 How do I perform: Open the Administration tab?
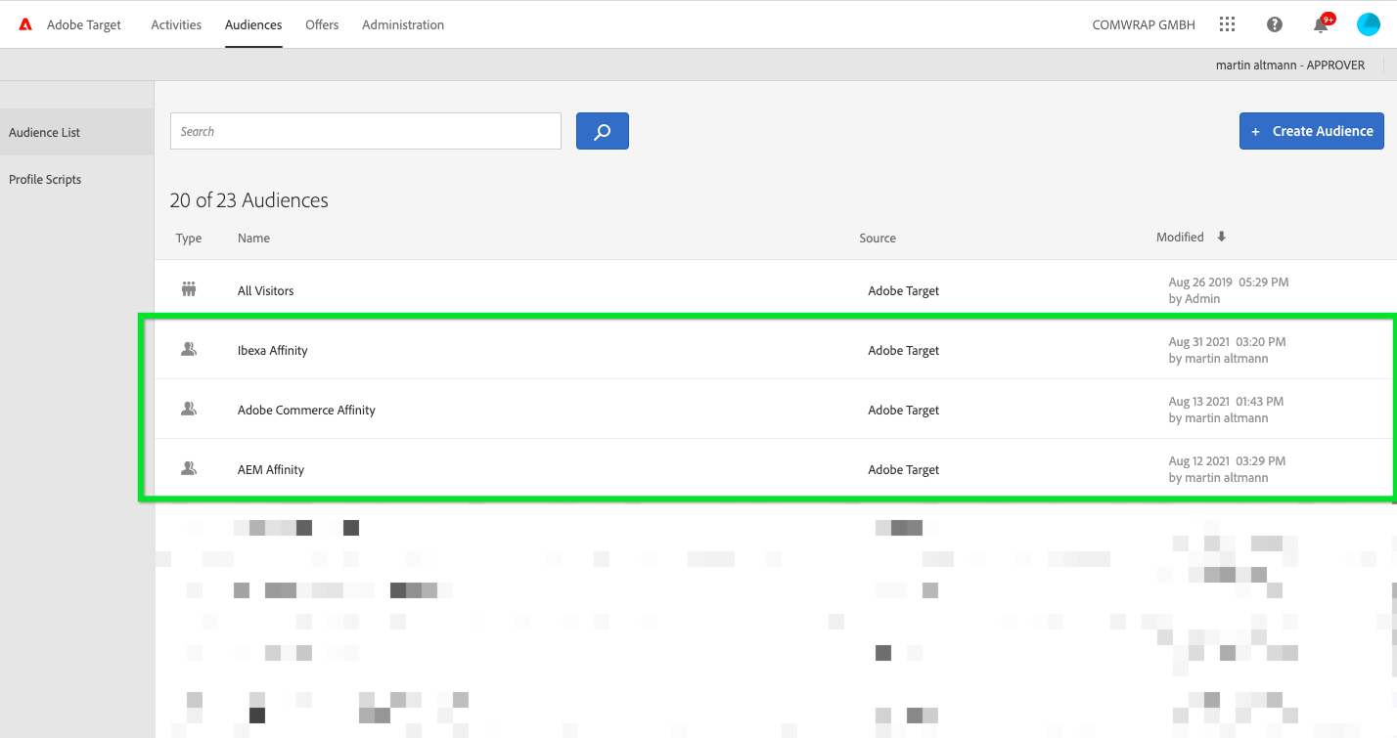point(403,24)
